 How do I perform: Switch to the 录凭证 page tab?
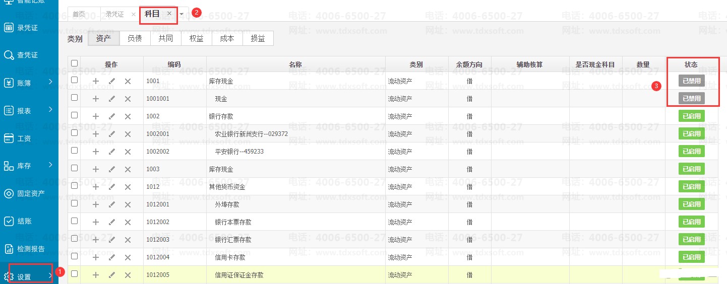(114, 14)
